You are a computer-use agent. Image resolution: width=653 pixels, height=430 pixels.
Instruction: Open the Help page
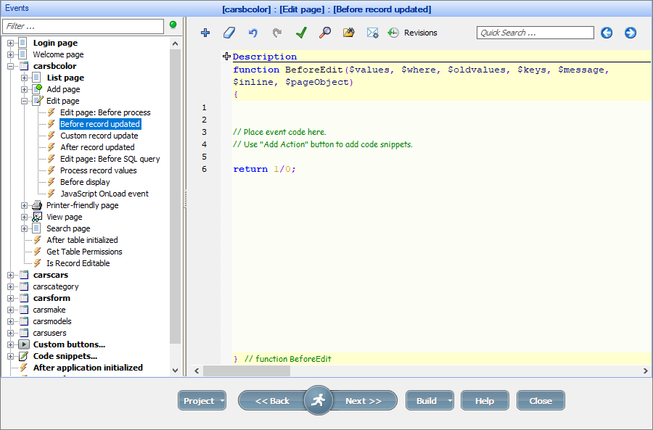coord(485,400)
